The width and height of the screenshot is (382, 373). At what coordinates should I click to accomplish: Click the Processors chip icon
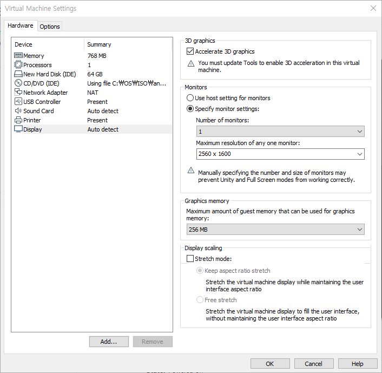click(x=18, y=65)
